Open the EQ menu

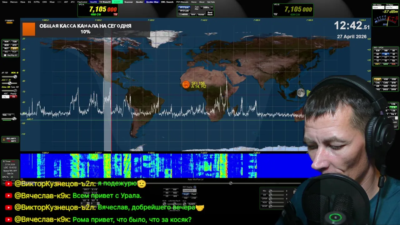[29, 2]
